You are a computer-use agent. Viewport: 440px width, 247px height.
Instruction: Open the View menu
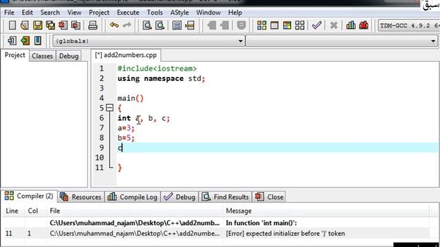tap(74, 12)
